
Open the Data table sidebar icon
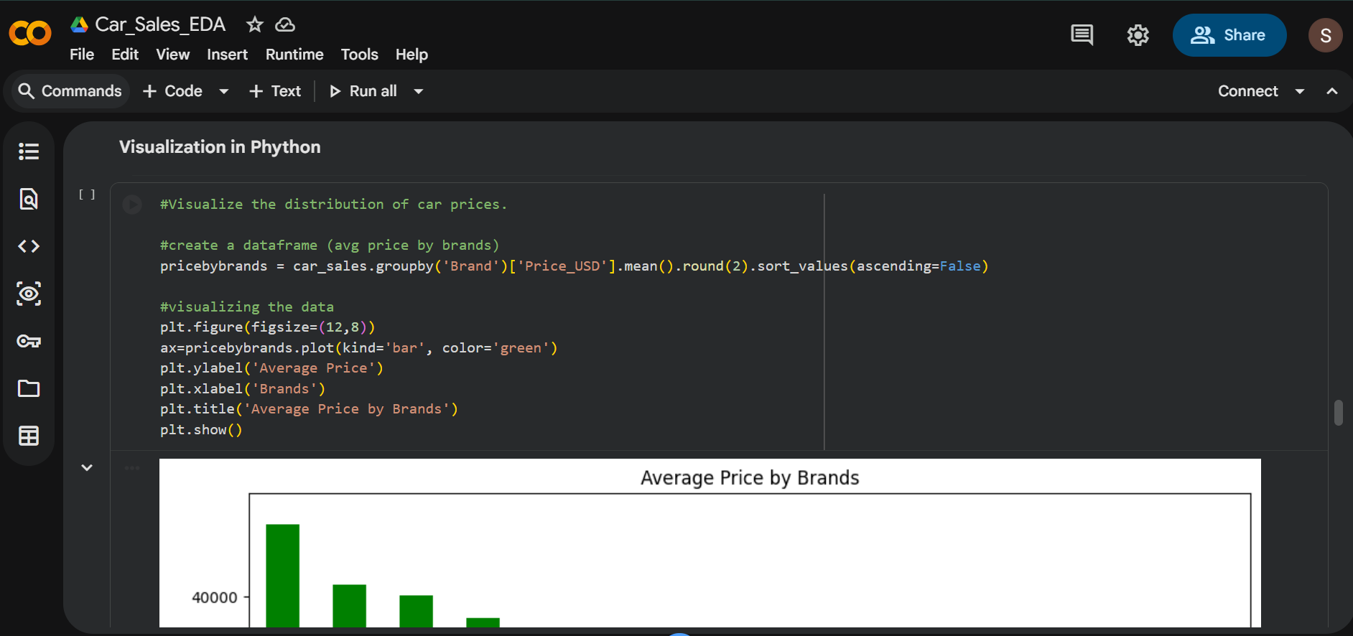(x=29, y=436)
